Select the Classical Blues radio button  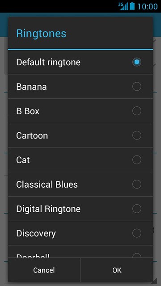(137, 184)
